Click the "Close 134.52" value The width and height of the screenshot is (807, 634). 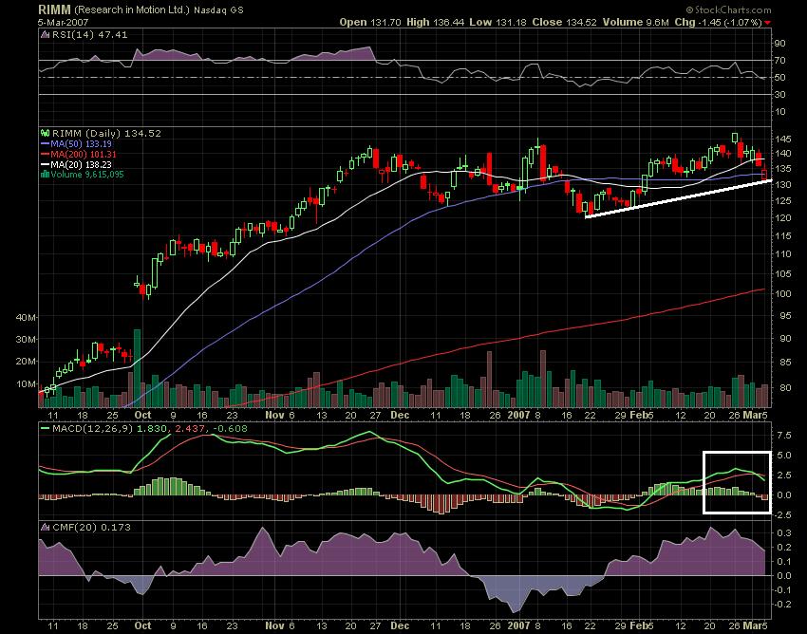564,22
